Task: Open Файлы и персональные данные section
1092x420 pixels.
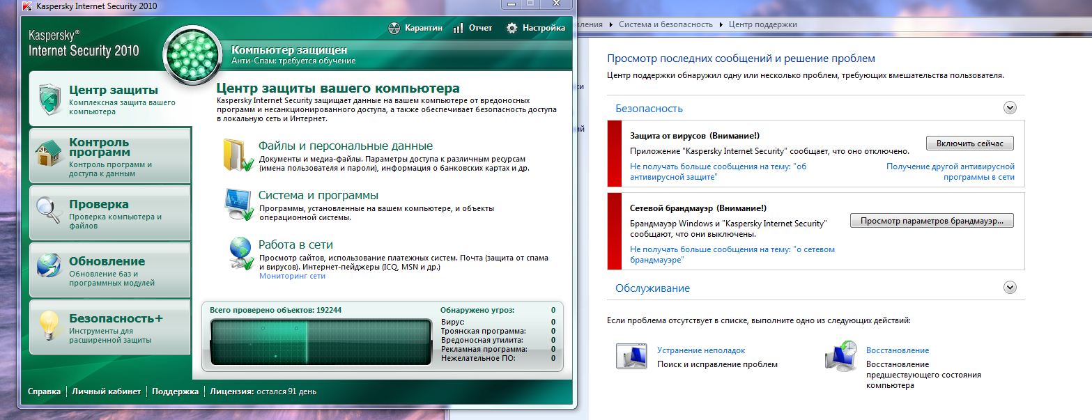Action: [x=346, y=146]
